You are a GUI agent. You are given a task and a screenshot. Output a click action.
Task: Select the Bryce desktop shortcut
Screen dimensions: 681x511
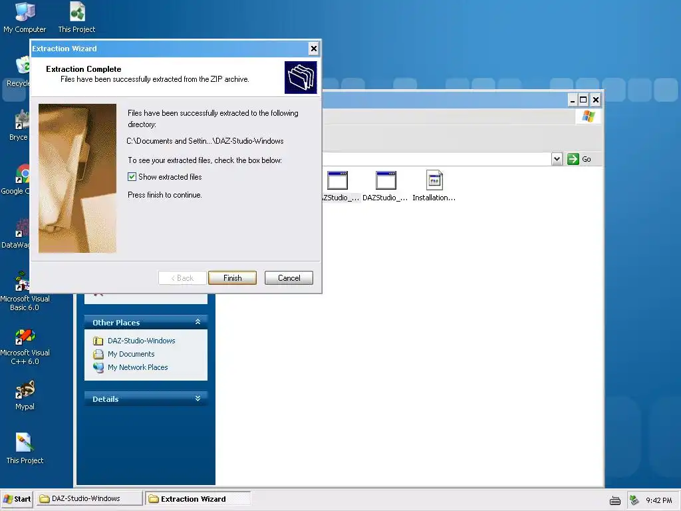20,126
